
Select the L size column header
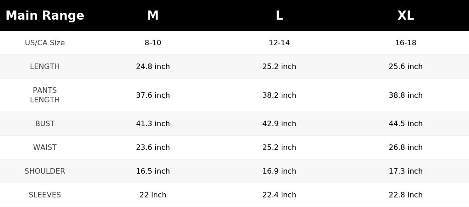pos(279,16)
